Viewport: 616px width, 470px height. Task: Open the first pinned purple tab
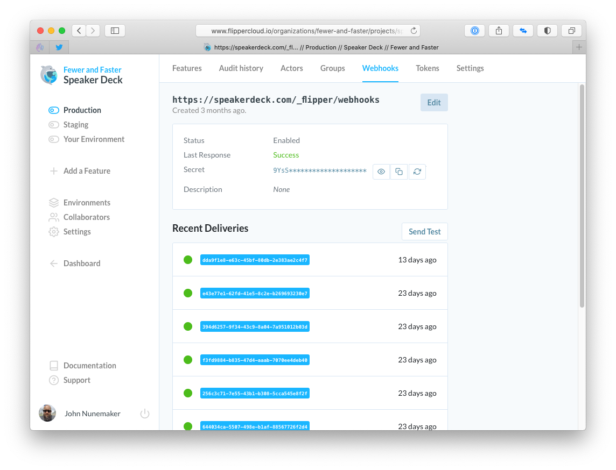coord(40,47)
